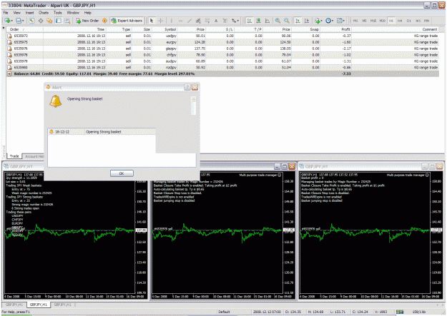Open the MetaEditor diamond icon
Screen dimensions: 447x316
[x=104, y=21]
